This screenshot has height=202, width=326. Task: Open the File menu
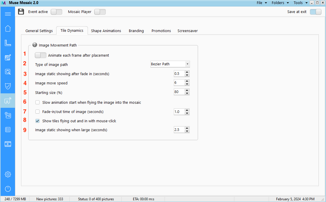261,3
